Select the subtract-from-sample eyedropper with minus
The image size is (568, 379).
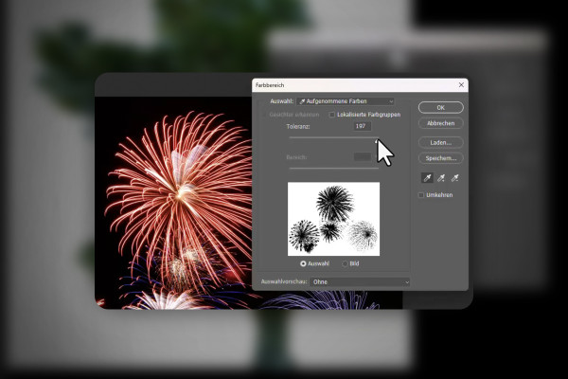click(455, 178)
